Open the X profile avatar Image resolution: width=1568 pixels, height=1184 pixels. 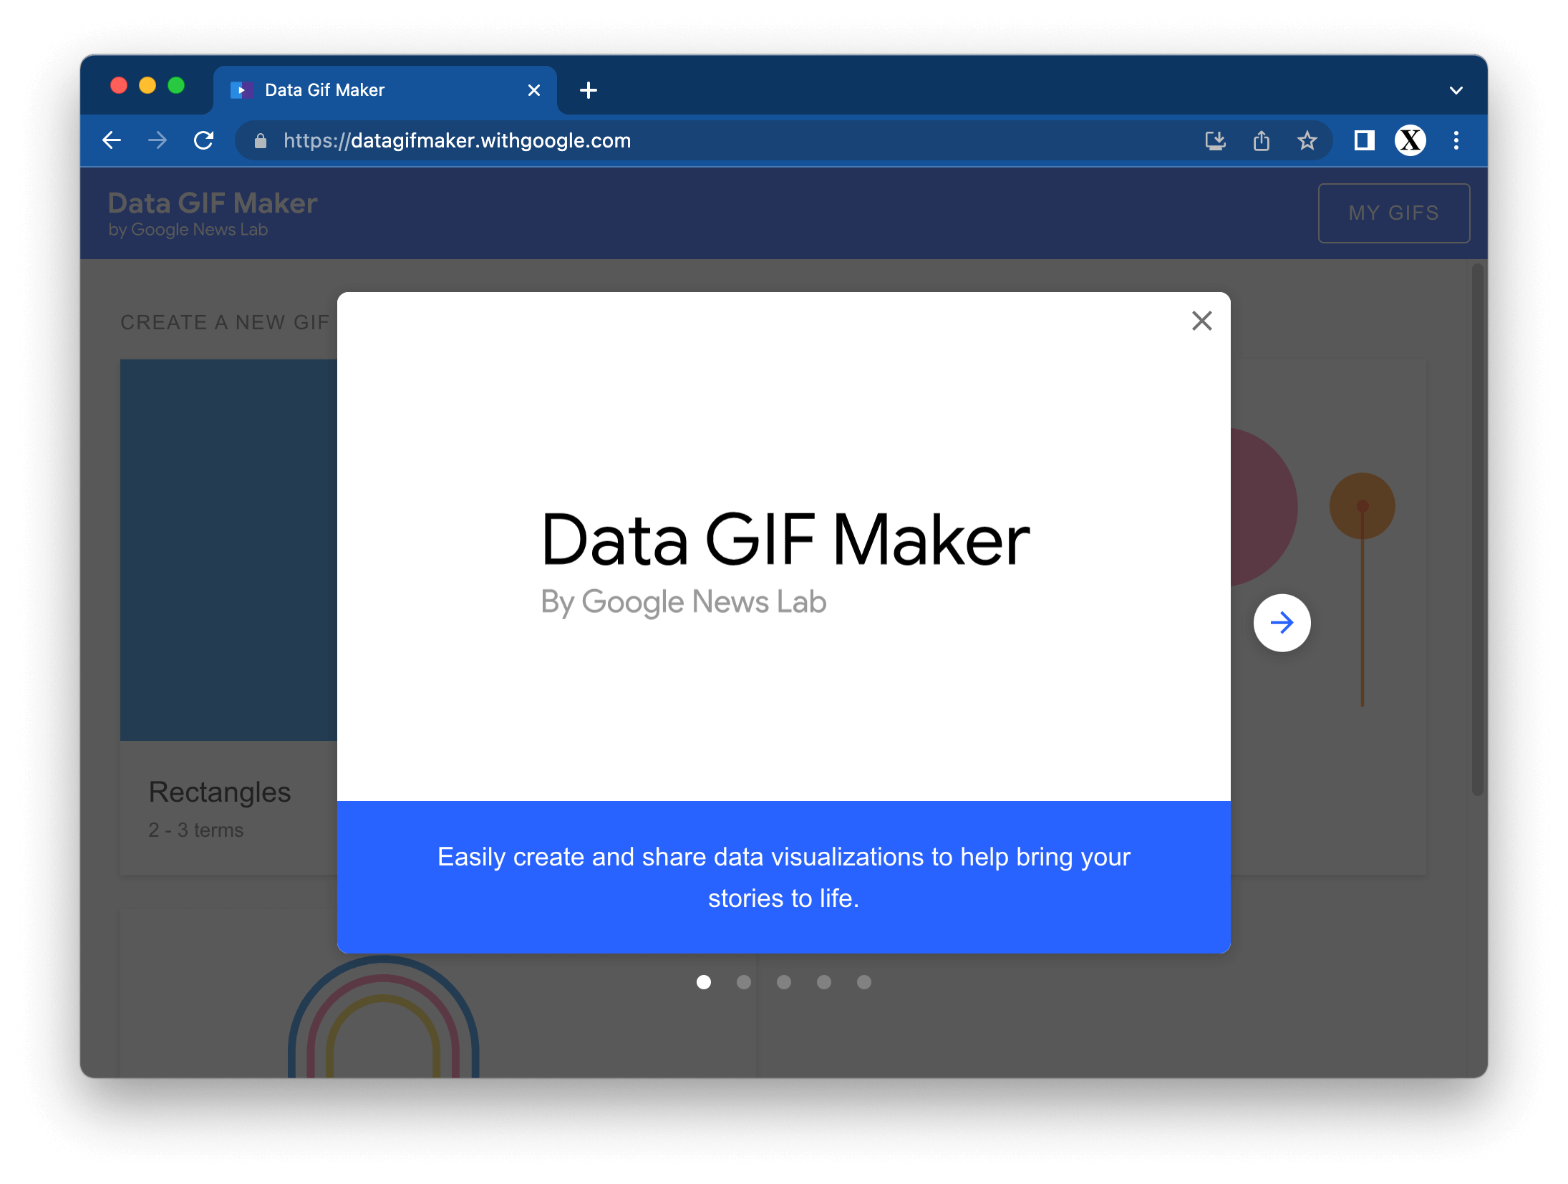1410,140
